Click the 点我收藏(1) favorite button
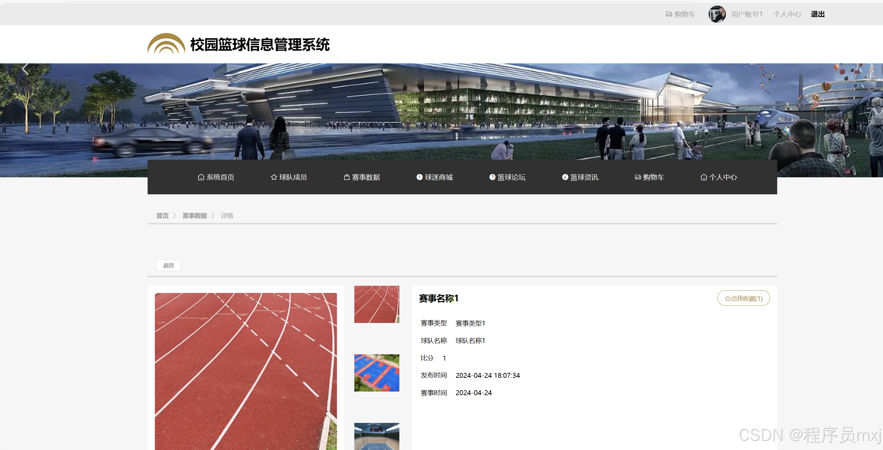This screenshot has height=450, width=883. [x=743, y=298]
